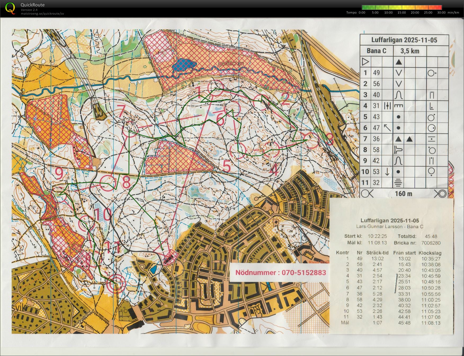This screenshot has height=356, width=464.
Task: Select the start triangle symbol in control sheet
Action: click(365, 62)
